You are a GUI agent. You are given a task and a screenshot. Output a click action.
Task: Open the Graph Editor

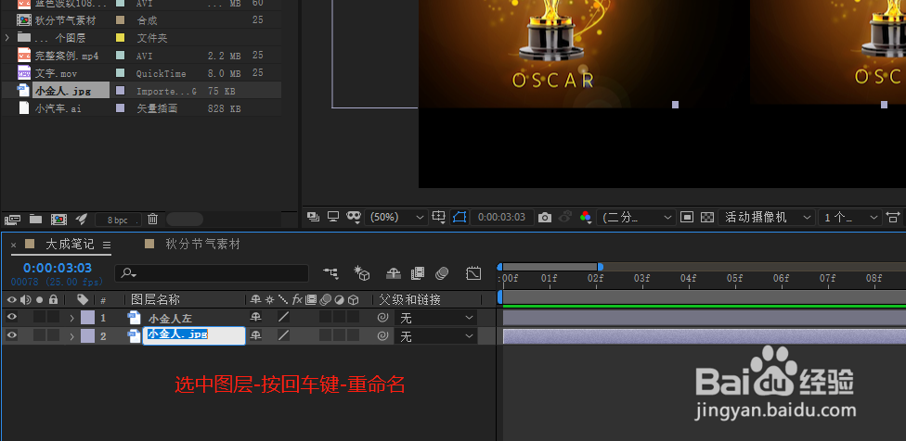click(x=473, y=273)
